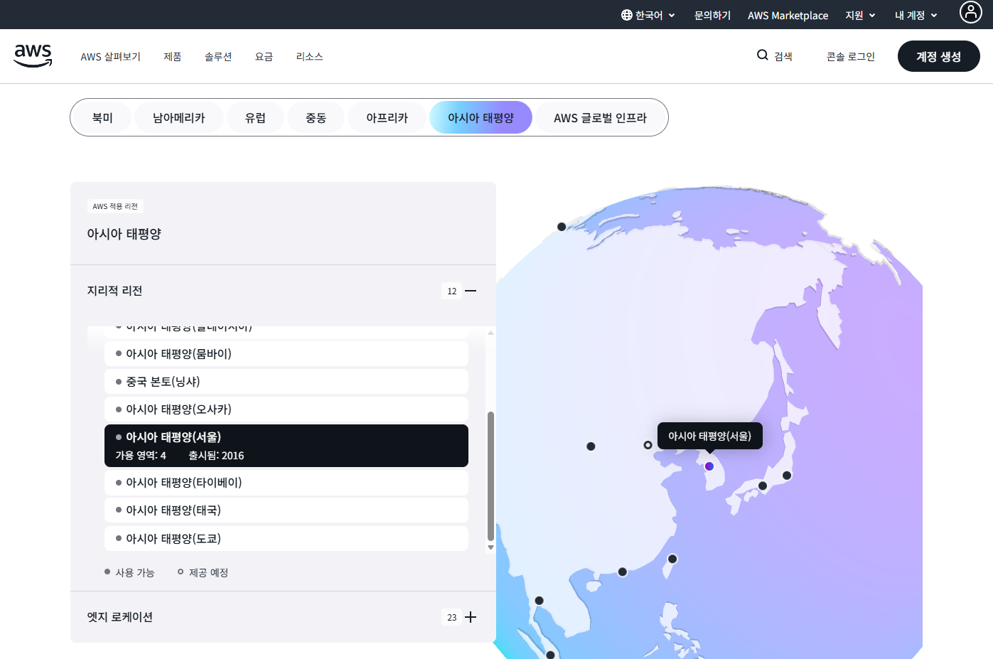Open the 리소스 menu
Viewport: 993px width, 659px height.
coord(309,56)
